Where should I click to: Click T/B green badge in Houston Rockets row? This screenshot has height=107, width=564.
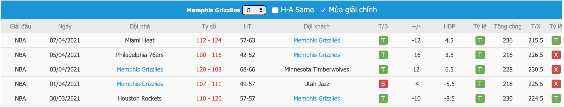click(383, 98)
